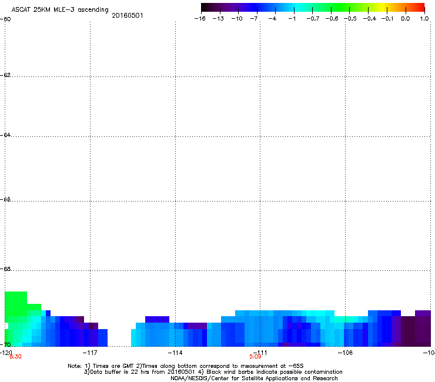Click the colorbar label -0.4

click(x=370, y=19)
